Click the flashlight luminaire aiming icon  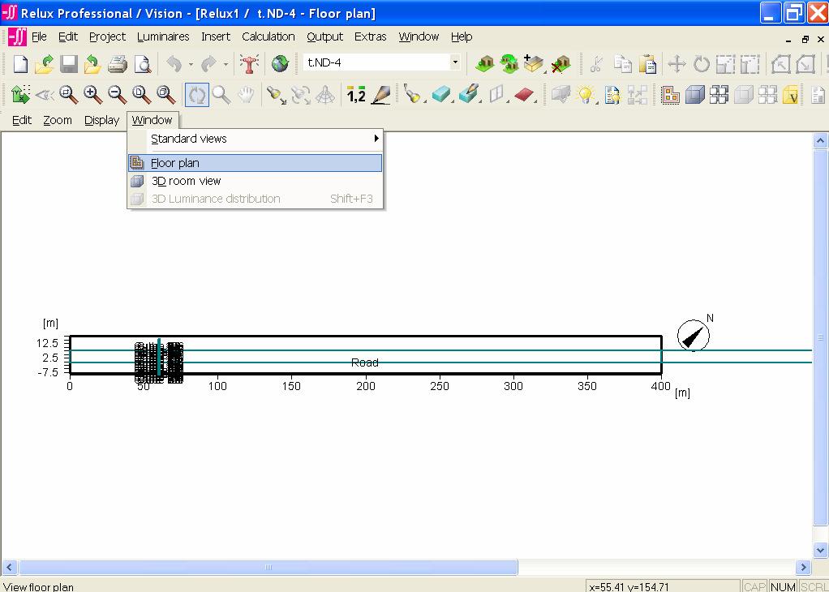coord(276,95)
